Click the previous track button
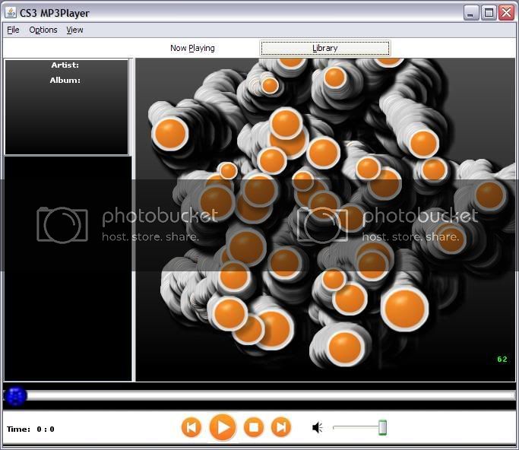The image size is (519, 450). pyautogui.click(x=191, y=427)
